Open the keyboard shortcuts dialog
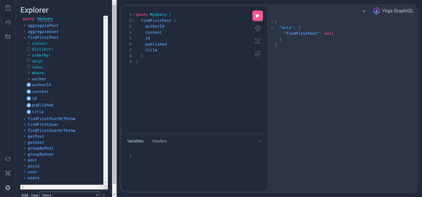The width and height of the screenshot is (422, 197). click(8, 173)
